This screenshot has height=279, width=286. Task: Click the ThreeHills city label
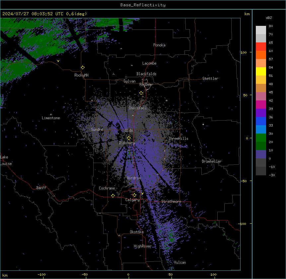178,139
